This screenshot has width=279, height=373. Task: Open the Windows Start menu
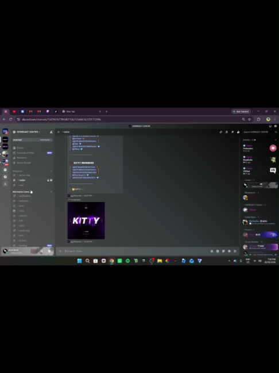point(79,261)
